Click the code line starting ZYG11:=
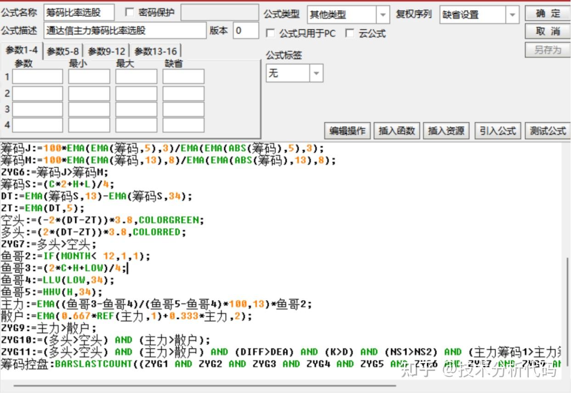Image resolution: width=571 pixels, height=393 pixels. (x=280, y=352)
